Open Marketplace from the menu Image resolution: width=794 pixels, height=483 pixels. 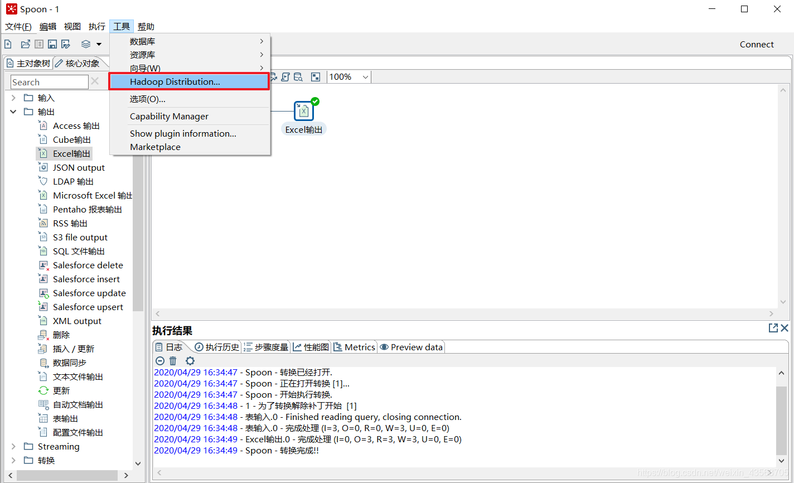(x=190, y=147)
